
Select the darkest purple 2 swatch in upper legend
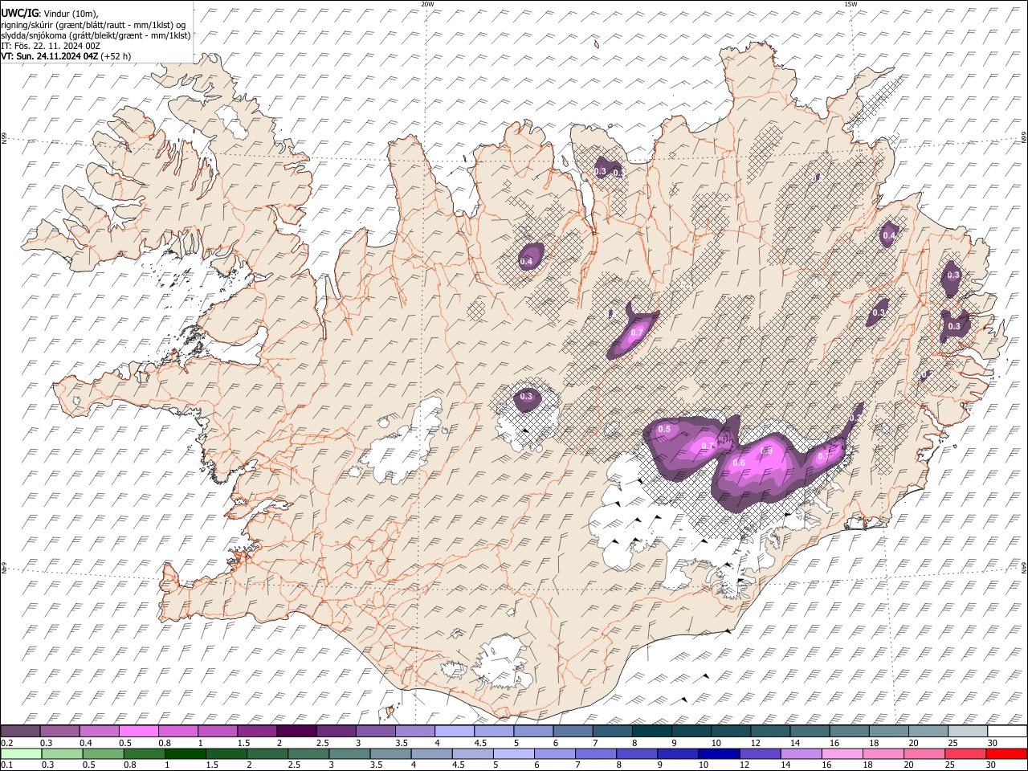(296, 732)
